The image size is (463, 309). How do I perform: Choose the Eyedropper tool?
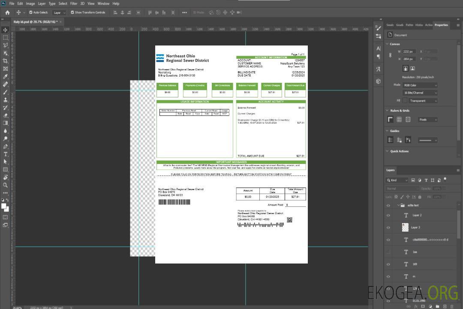[x=5, y=76]
